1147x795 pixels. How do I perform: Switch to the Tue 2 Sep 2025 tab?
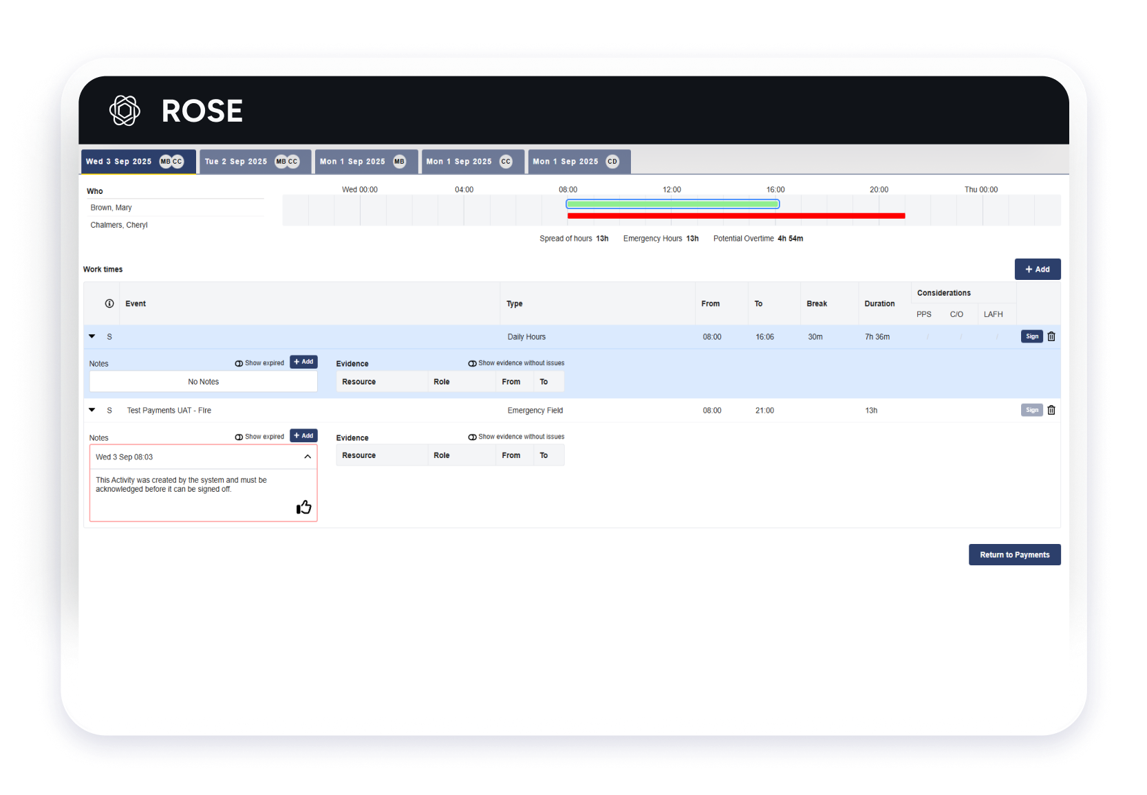[x=255, y=161]
